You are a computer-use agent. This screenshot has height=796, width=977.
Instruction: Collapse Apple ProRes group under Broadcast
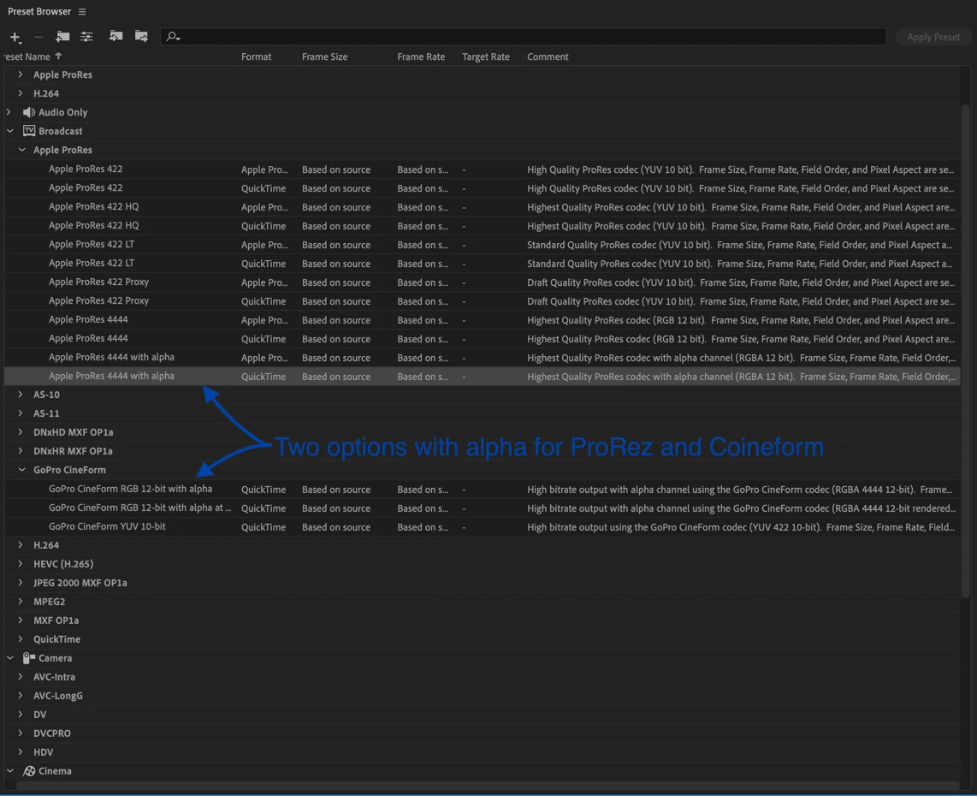coord(21,150)
